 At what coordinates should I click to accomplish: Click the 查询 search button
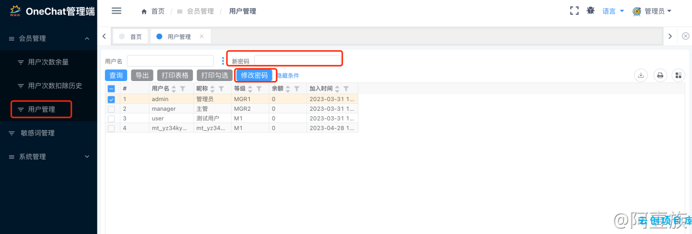click(x=116, y=76)
